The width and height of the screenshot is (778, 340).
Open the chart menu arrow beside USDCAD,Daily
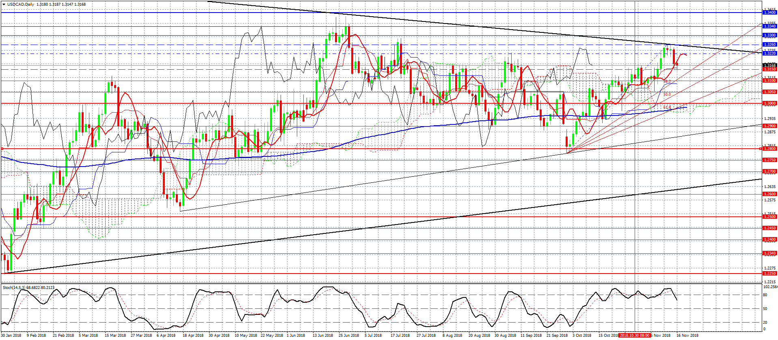tap(4, 4)
